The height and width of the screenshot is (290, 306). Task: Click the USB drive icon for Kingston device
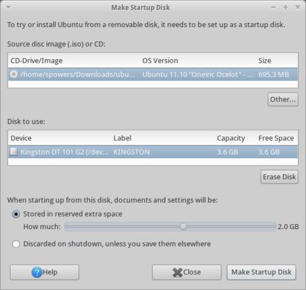pos(14,152)
